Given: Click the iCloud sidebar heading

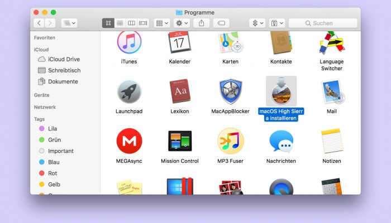Looking at the screenshot, I should (41, 50).
